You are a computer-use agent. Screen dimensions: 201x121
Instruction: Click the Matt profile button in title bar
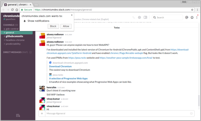click(x=184, y=2)
